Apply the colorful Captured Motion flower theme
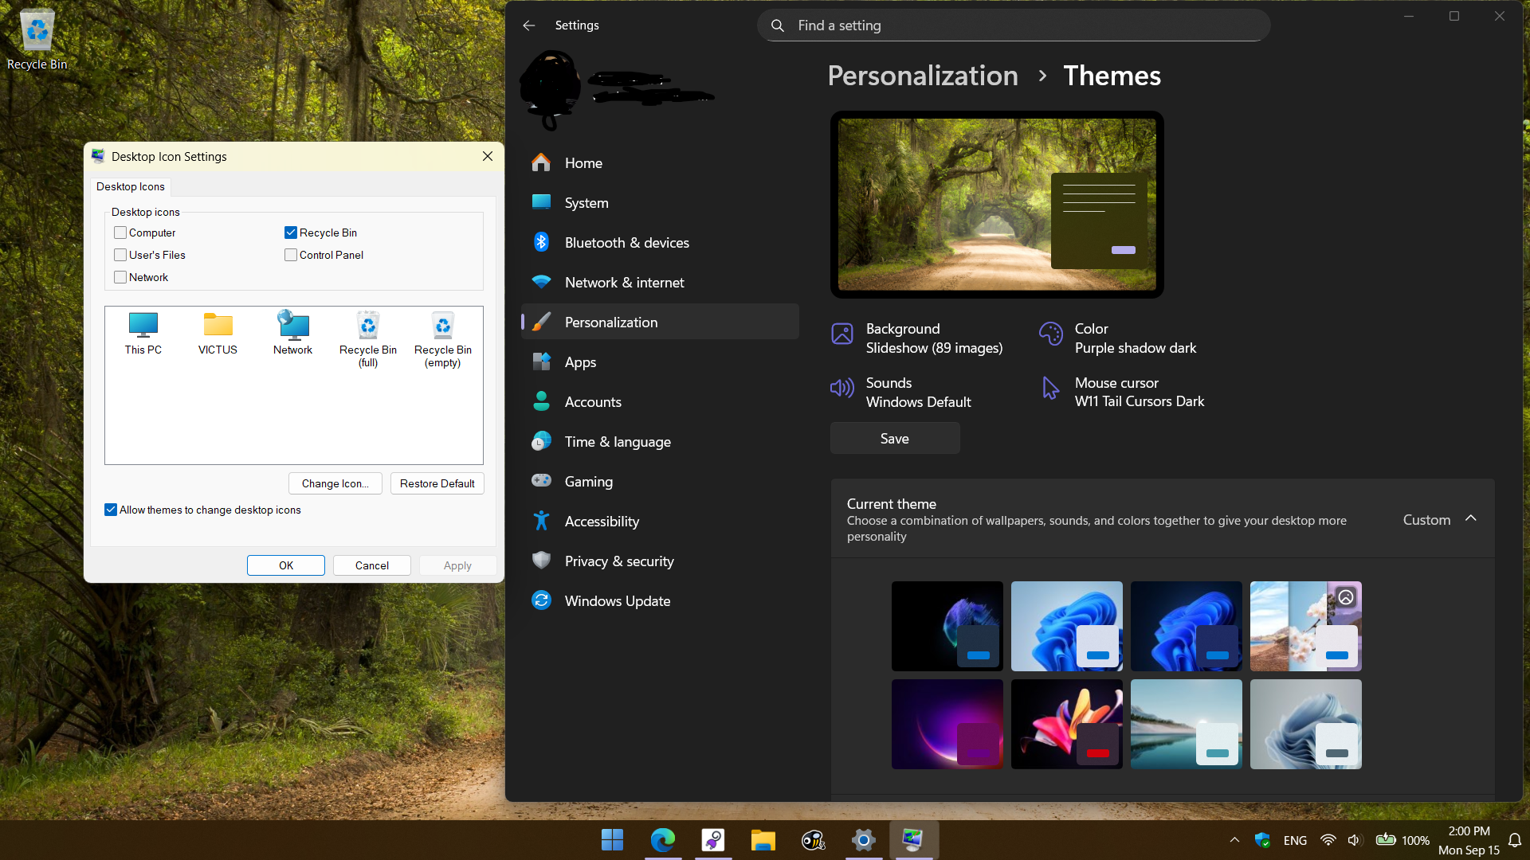Screen dimensions: 1530x860 point(1066,724)
